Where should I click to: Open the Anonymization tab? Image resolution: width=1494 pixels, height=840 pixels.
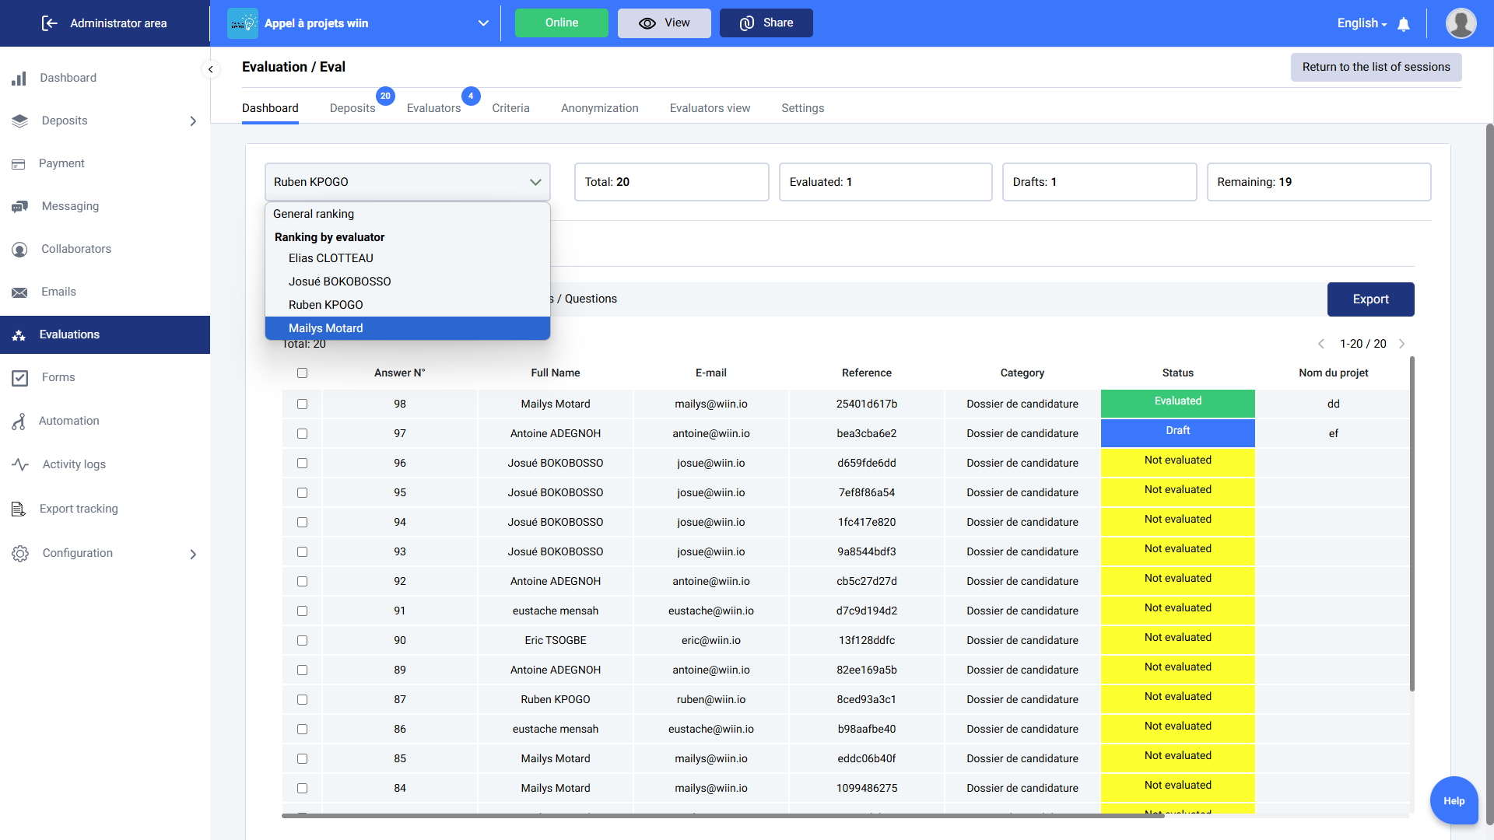[599, 108]
